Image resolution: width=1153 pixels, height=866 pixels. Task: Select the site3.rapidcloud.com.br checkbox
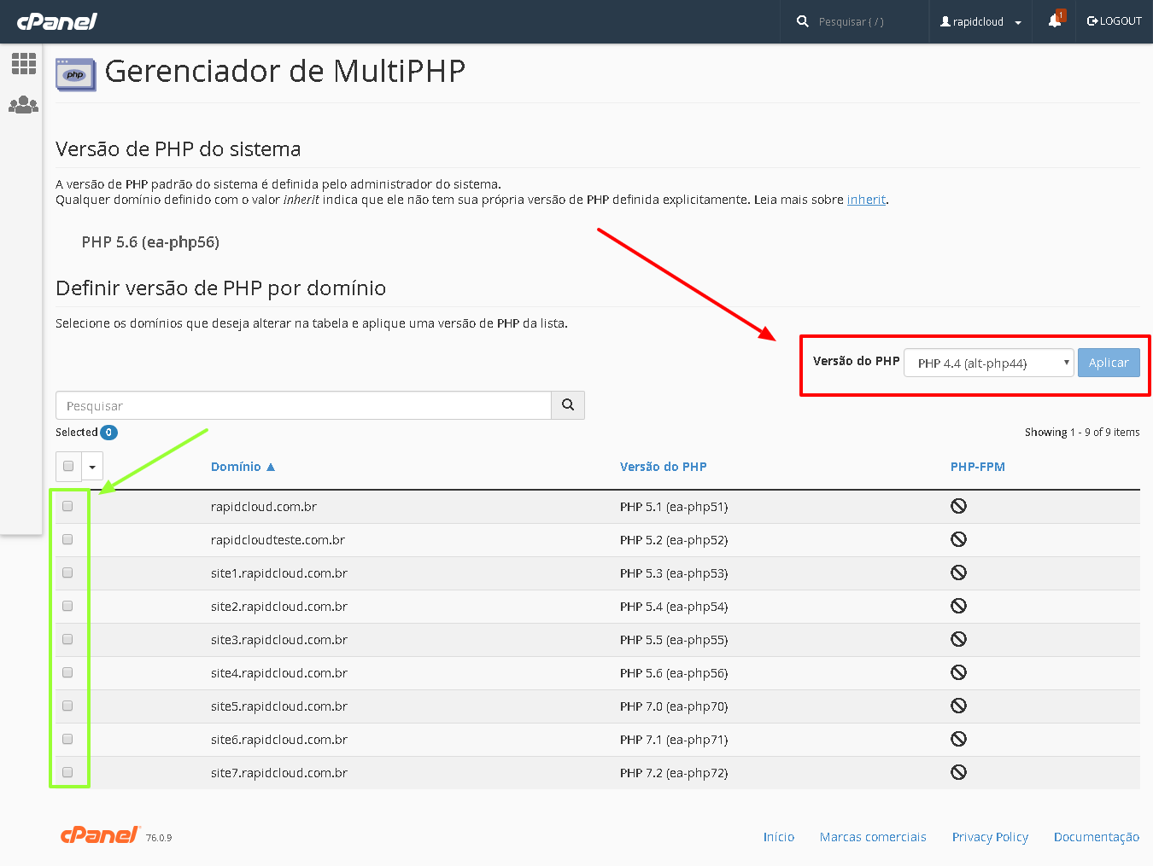(67, 640)
